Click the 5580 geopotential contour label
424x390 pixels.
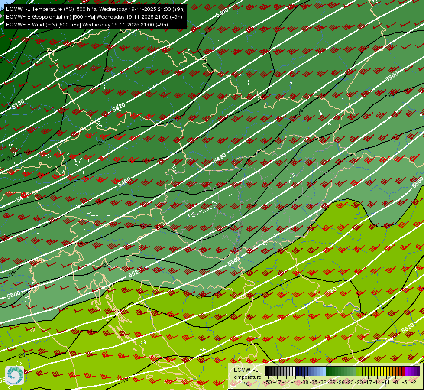coord(330,292)
